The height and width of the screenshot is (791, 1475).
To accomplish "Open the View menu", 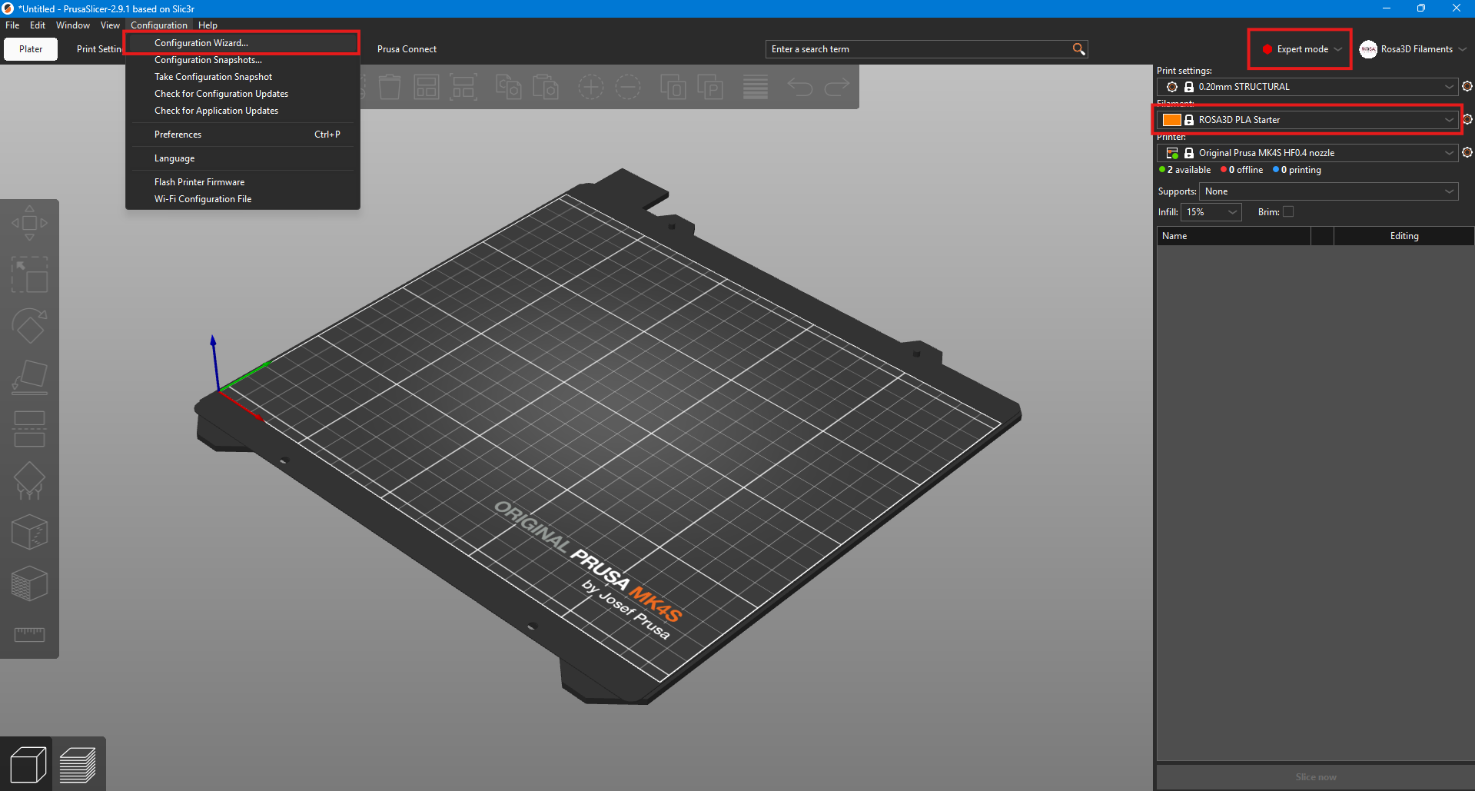I will [x=110, y=25].
